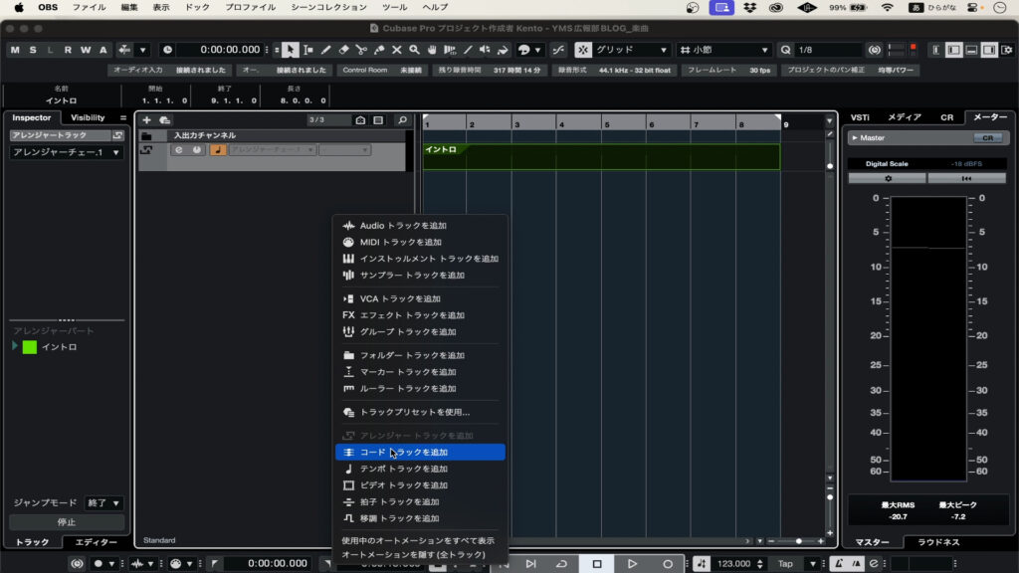
Task: Activate the arranger mode button on track
Action: (x=218, y=150)
